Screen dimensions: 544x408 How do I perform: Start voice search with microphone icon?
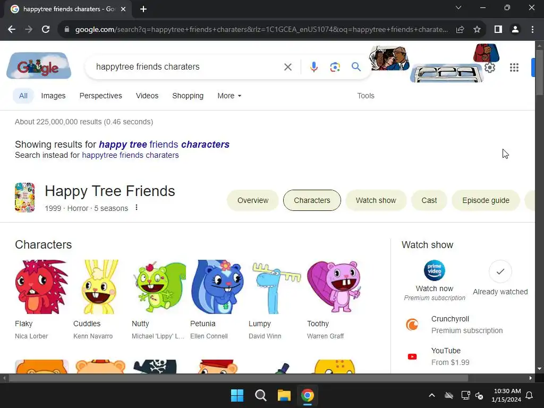tap(313, 67)
